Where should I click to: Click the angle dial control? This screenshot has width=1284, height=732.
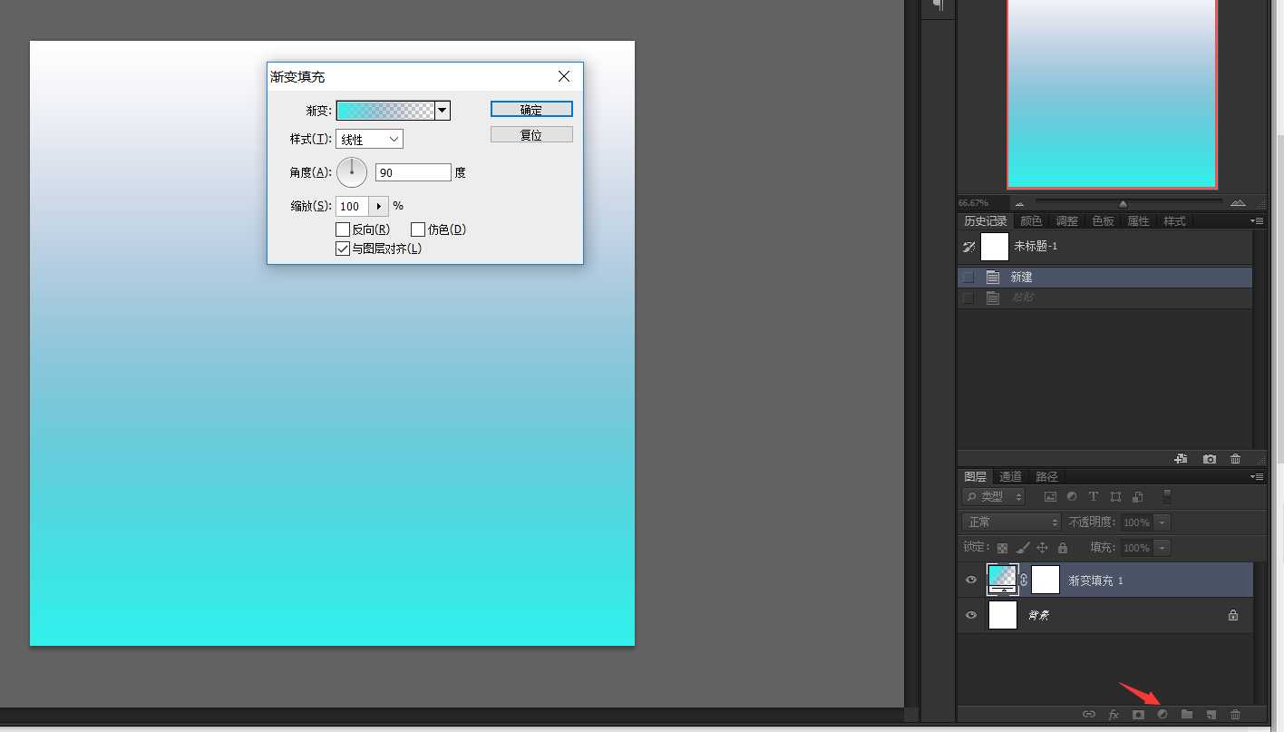(352, 172)
